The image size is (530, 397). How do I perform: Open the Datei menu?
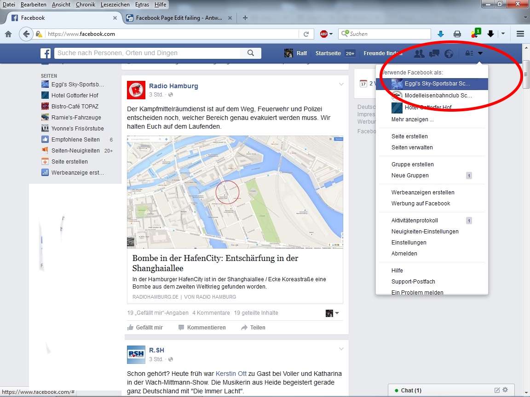tap(9, 5)
